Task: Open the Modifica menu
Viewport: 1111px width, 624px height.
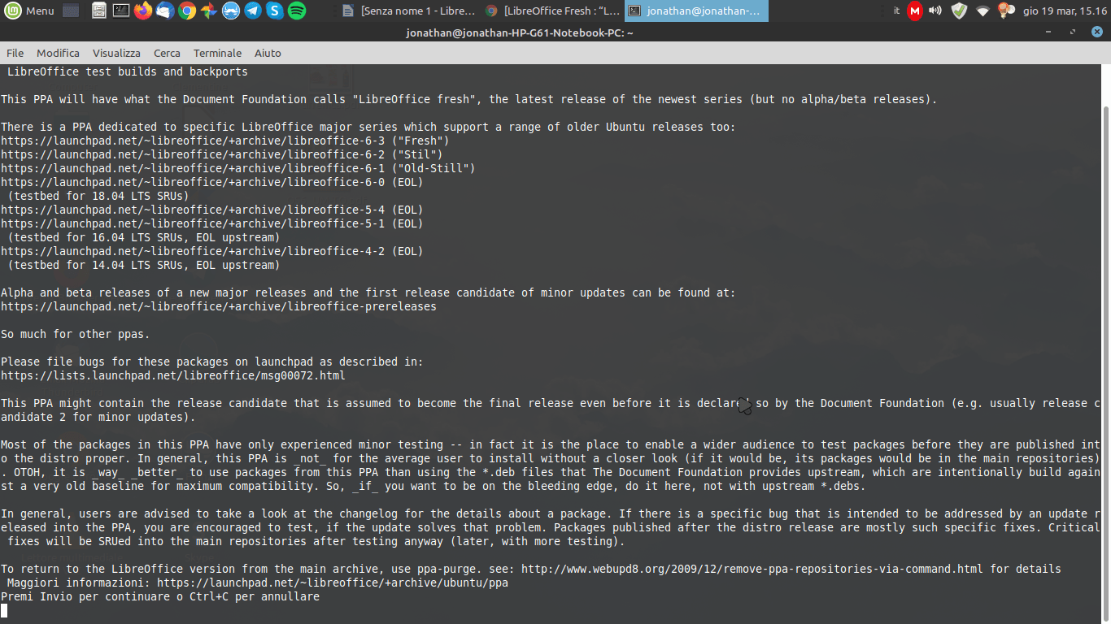Action: pyautogui.click(x=58, y=53)
